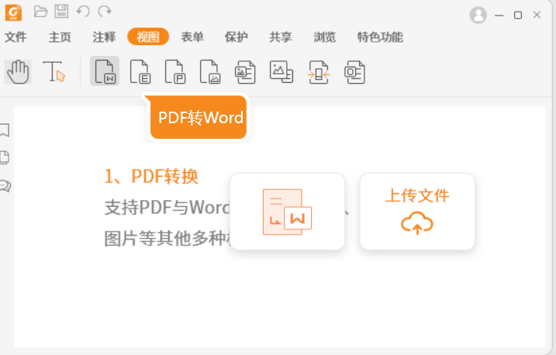The height and width of the screenshot is (355, 556).
Task: Open the comments panel in left sidebar
Action: click(x=5, y=186)
